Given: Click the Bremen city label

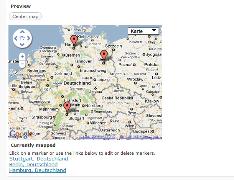Looking at the screenshot, I should [73, 55].
